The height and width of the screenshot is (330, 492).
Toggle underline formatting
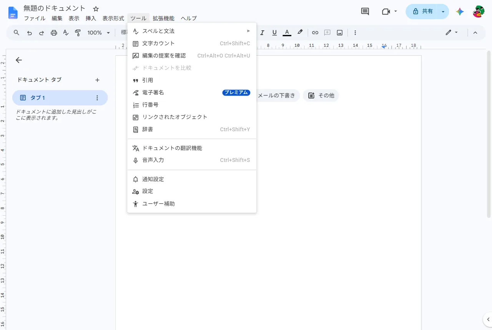[274, 33]
